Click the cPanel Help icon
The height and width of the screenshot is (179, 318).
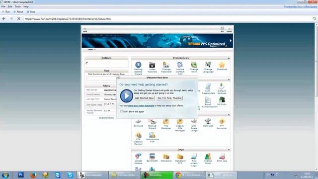click(222, 29)
